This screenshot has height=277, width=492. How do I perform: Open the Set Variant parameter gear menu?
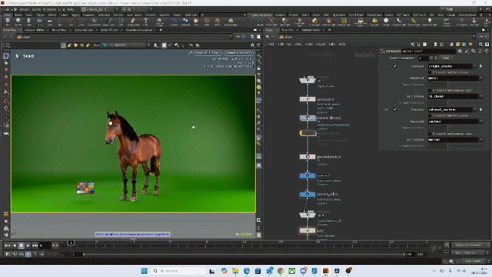pyautogui.click(x=460, y=51)
